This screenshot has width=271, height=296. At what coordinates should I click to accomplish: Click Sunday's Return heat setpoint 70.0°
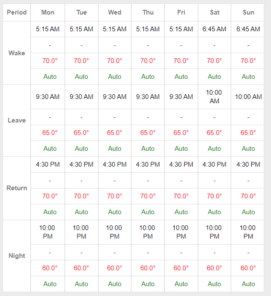[x=248, y=196]
